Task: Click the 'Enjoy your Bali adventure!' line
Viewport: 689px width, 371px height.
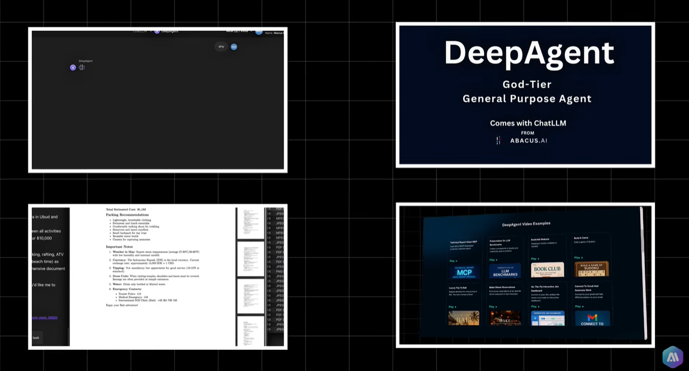Action: click(x=122, y=305)
